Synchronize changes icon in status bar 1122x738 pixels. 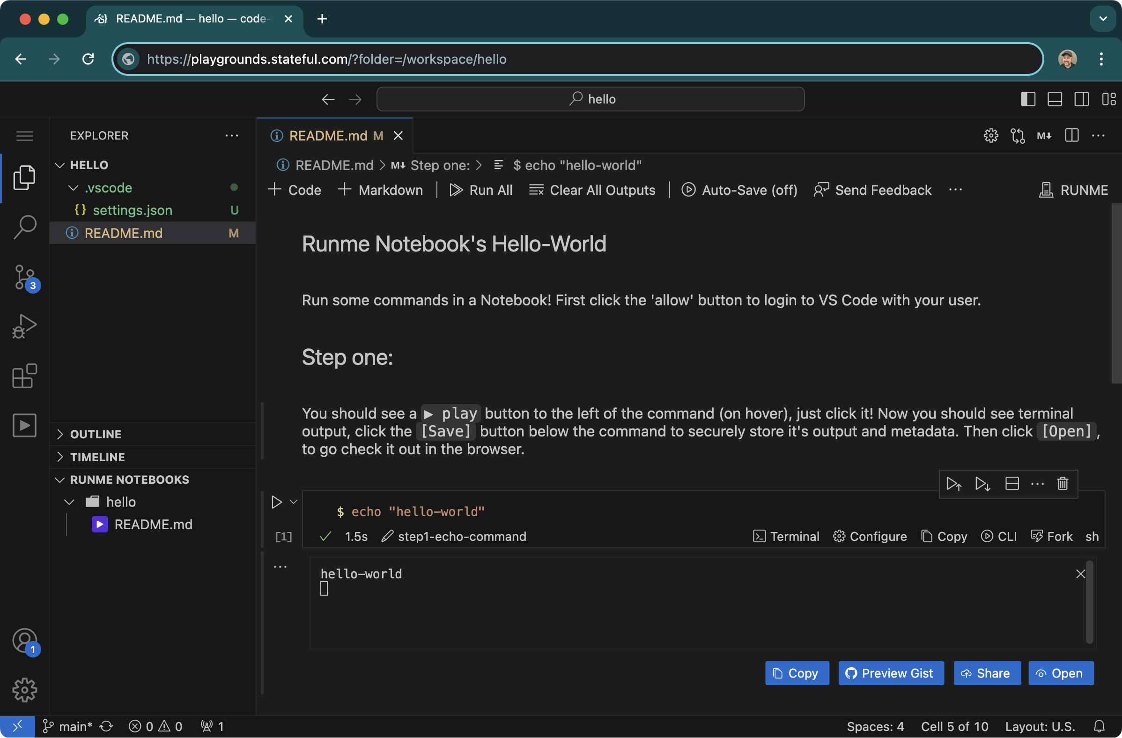(x=107, y=727)
